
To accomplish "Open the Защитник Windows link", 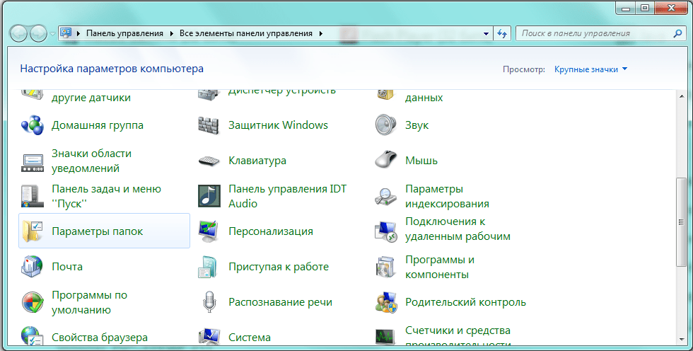I will 278,125.
